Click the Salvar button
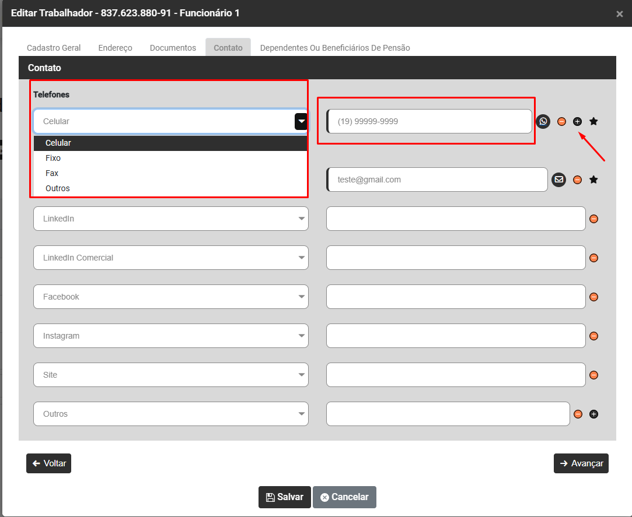632x517 pixels. (285, 497)
